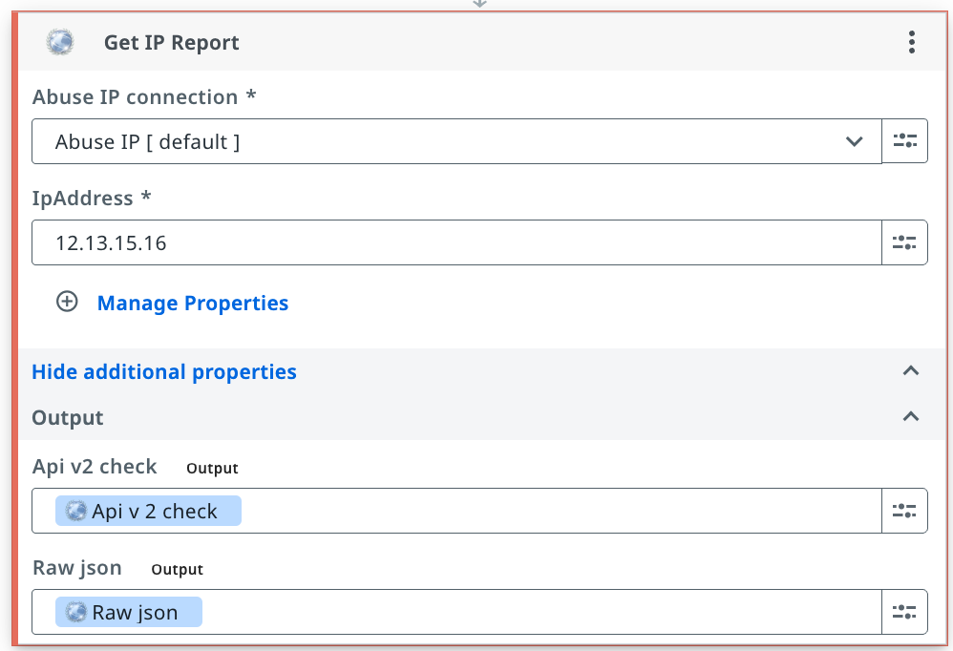953x651 pixels.
Task: Open the settings icon next to IpAddress field
Action: [904, 242]
